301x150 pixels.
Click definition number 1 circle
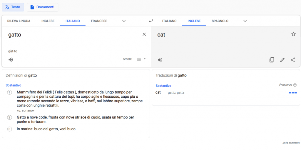pos(9,92)
